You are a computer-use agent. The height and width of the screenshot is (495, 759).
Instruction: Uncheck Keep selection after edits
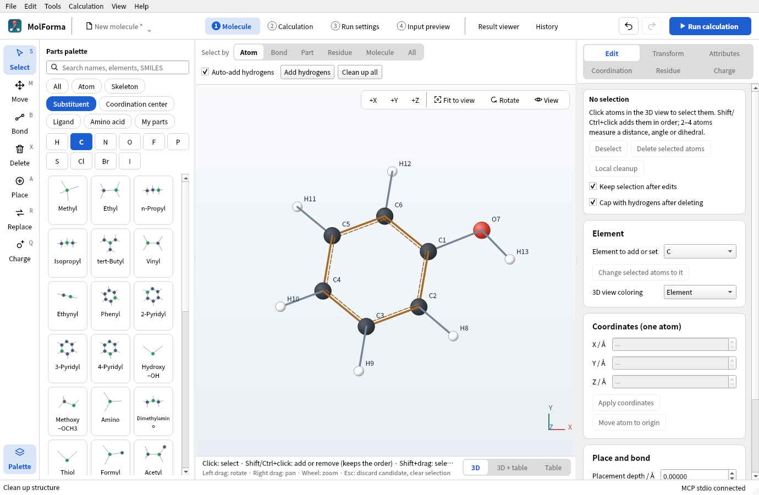click(x=593, y=186)
